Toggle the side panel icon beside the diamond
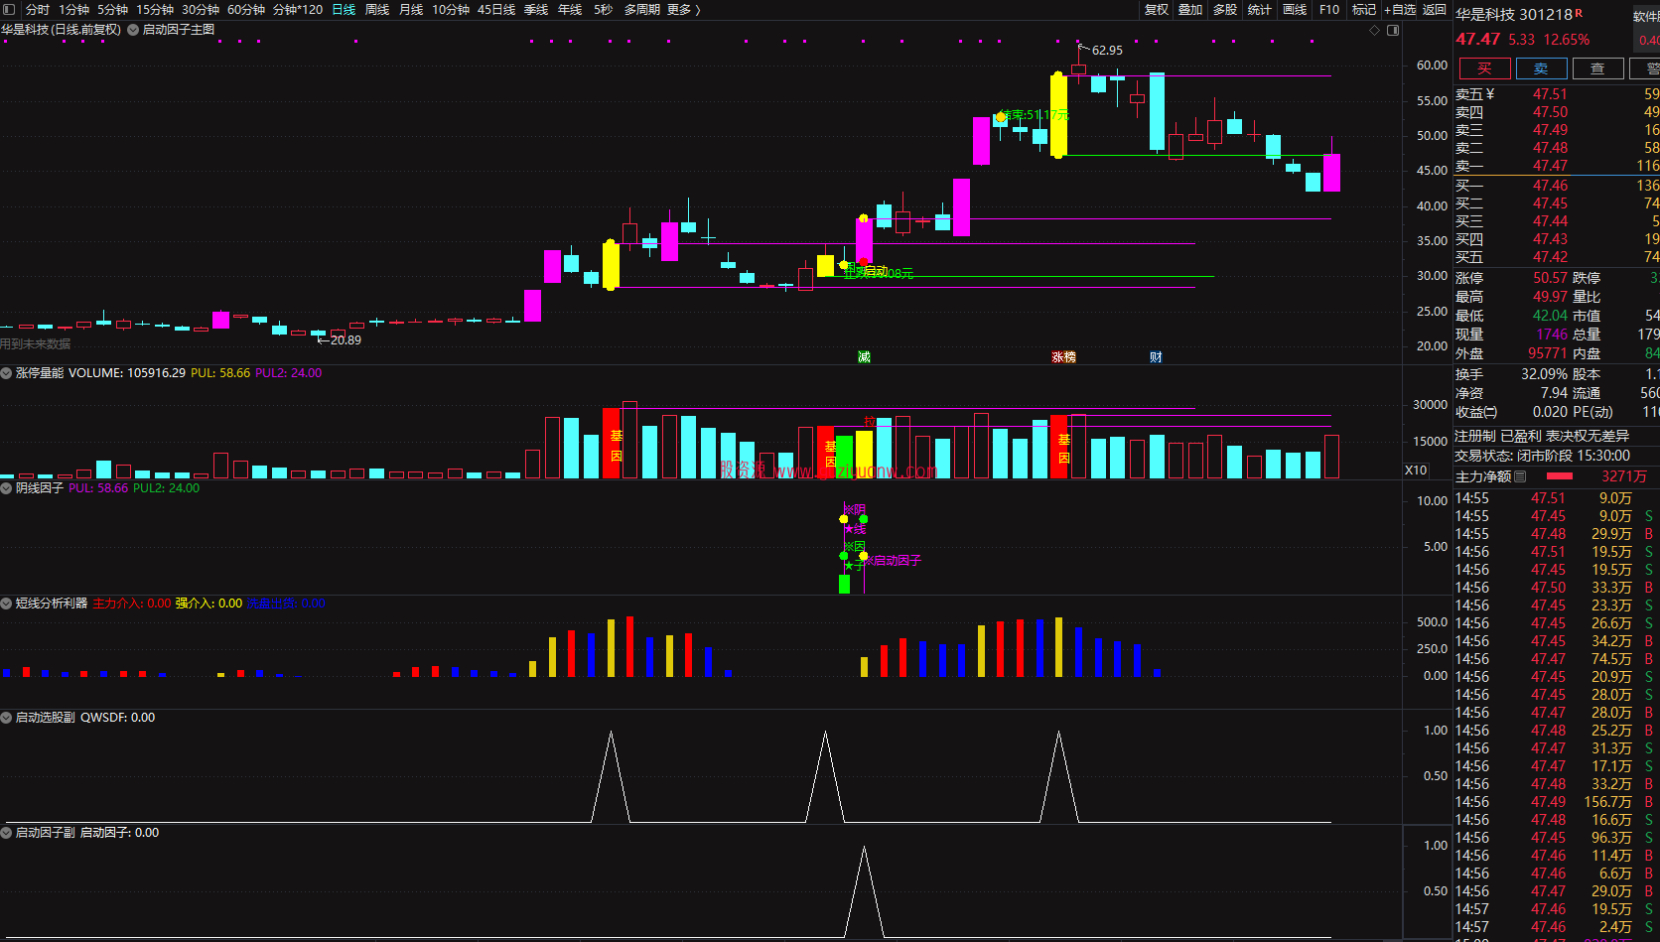The image size is (1660, 942). pyautogui.click(x=1393, y=30)
